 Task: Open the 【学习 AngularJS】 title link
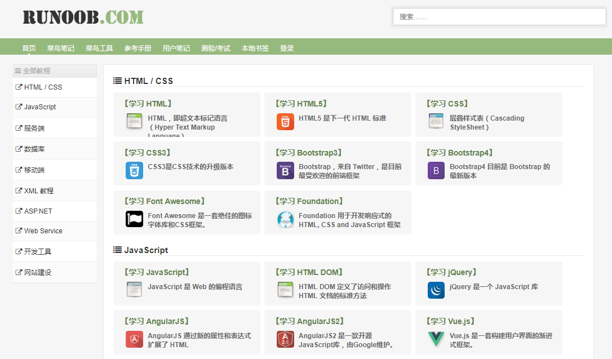coord(156,321)
